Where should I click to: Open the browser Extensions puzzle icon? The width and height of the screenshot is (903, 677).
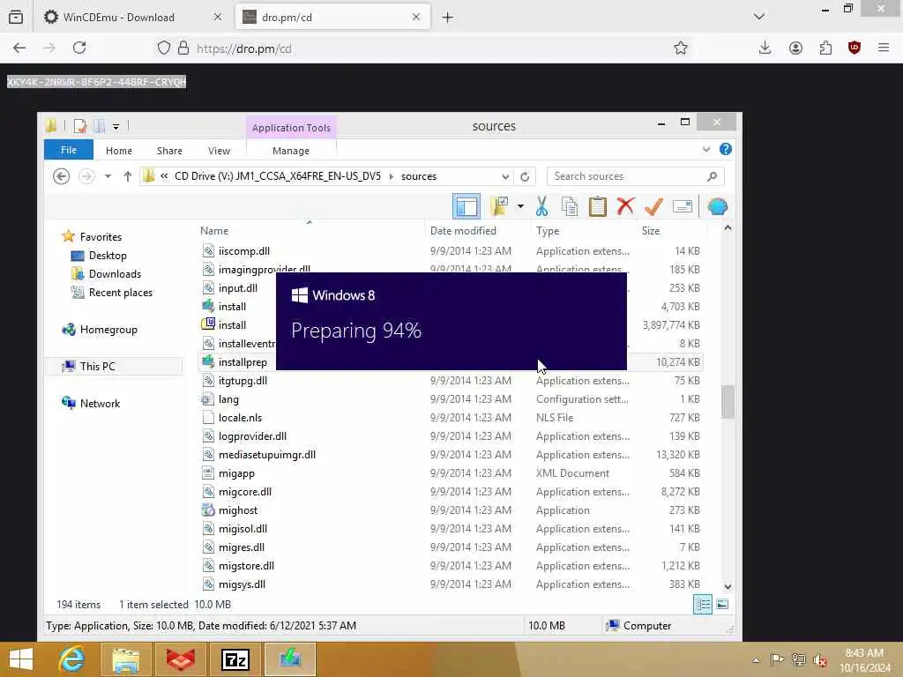pos(825,48)
